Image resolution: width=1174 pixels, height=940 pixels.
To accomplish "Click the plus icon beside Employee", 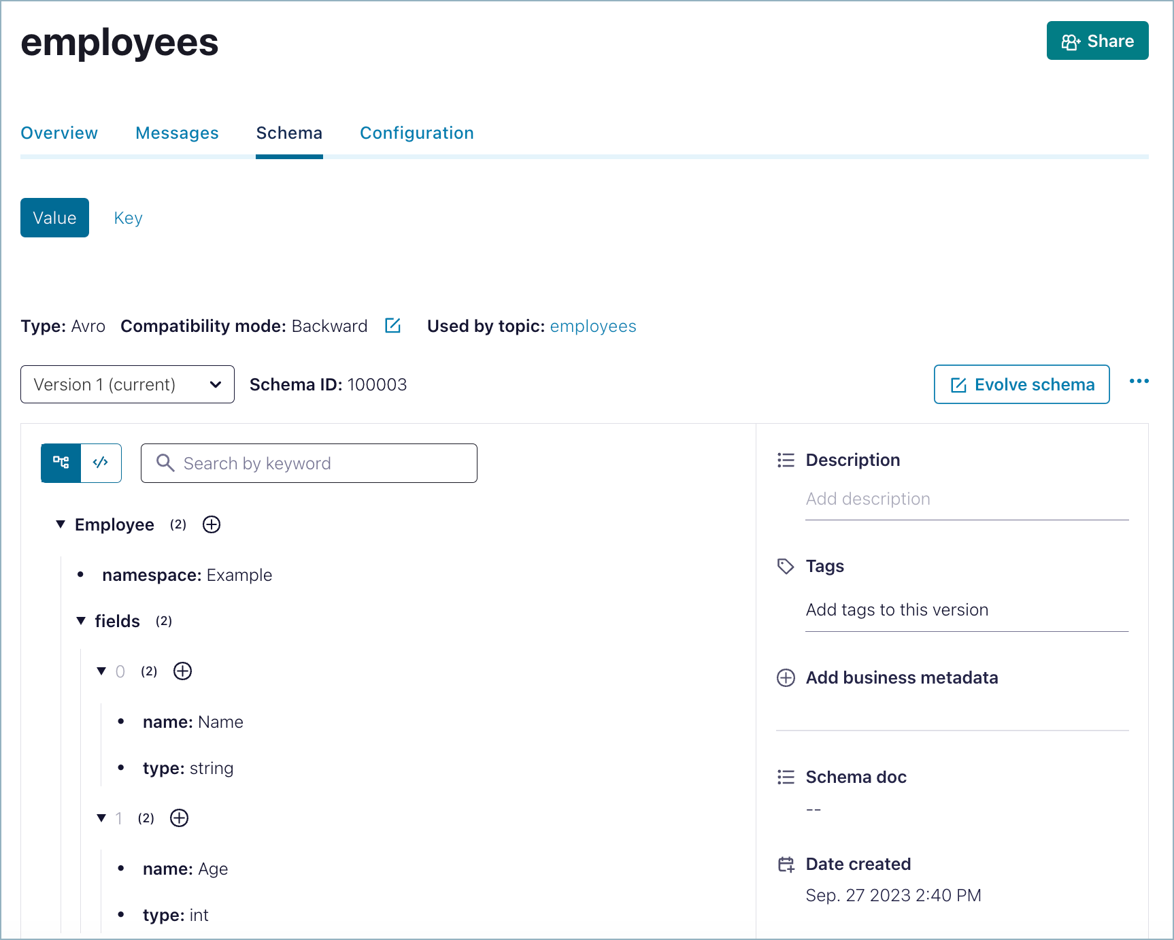I will tap(211, 524).
